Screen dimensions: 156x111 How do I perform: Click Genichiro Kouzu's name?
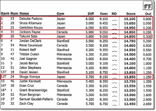31,27
